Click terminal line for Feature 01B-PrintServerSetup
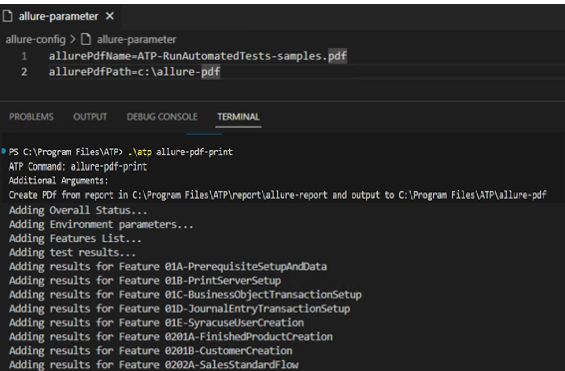565x371 pixels. coord(145,280)
